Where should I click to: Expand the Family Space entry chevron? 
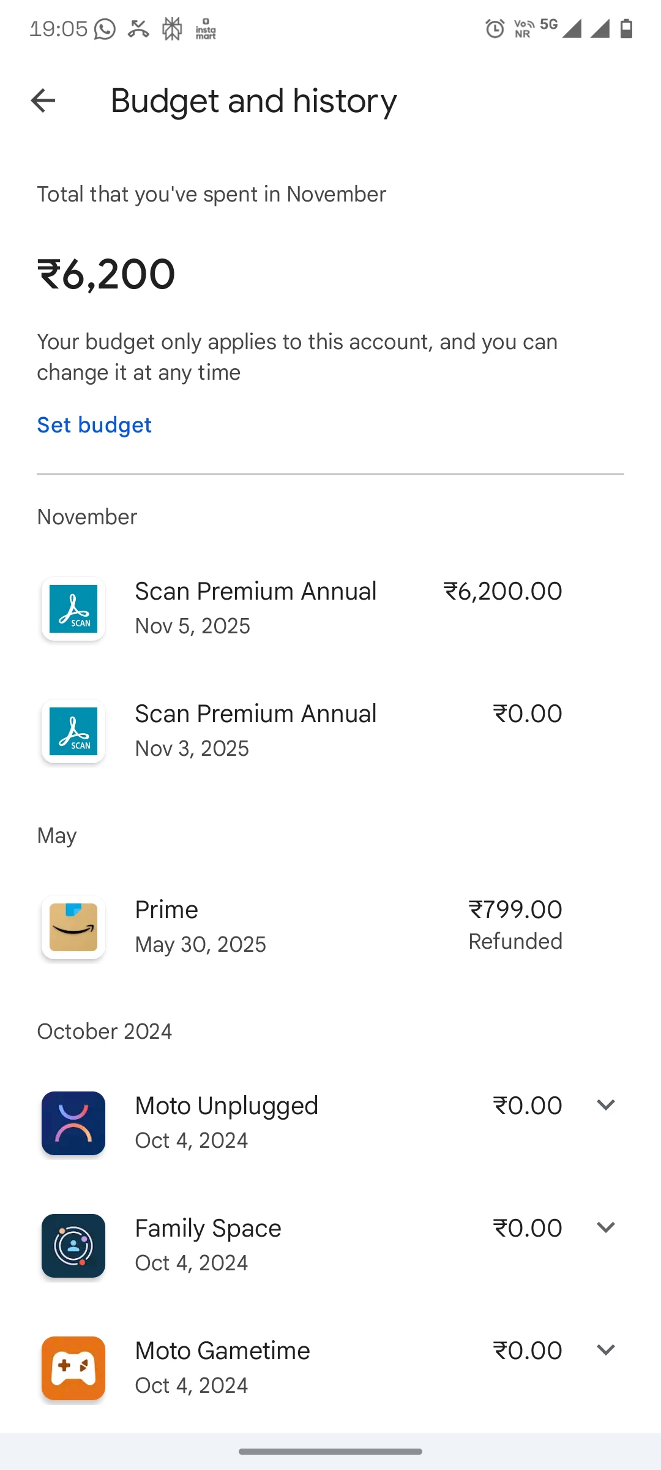(x=605, y=1227)
